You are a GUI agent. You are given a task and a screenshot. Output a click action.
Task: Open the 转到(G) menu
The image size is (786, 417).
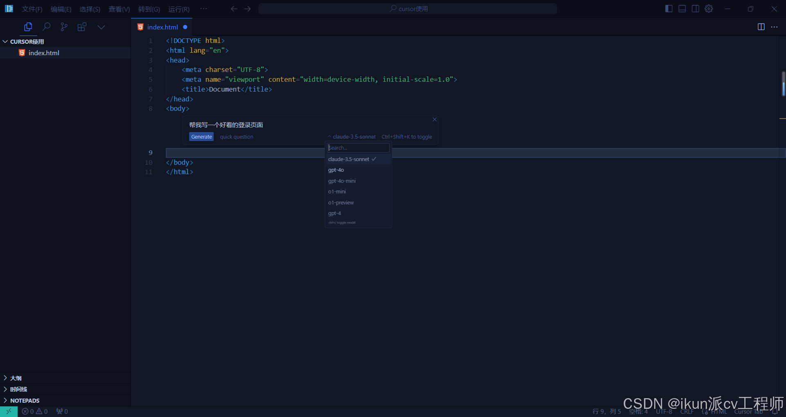pyautogui.click(x=149, y=9)
